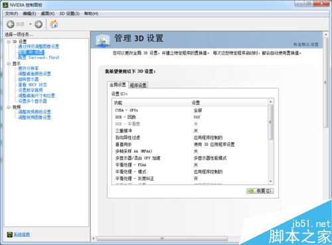Open 调整桌面尺寸和位置 in the tree
The width and height of the screenshot is (332, 245).
pos(37,96)
